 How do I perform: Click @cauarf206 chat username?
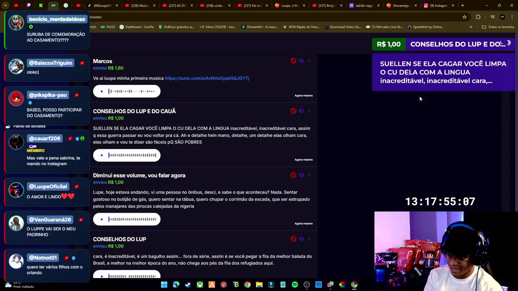click(x=45, y=139)
